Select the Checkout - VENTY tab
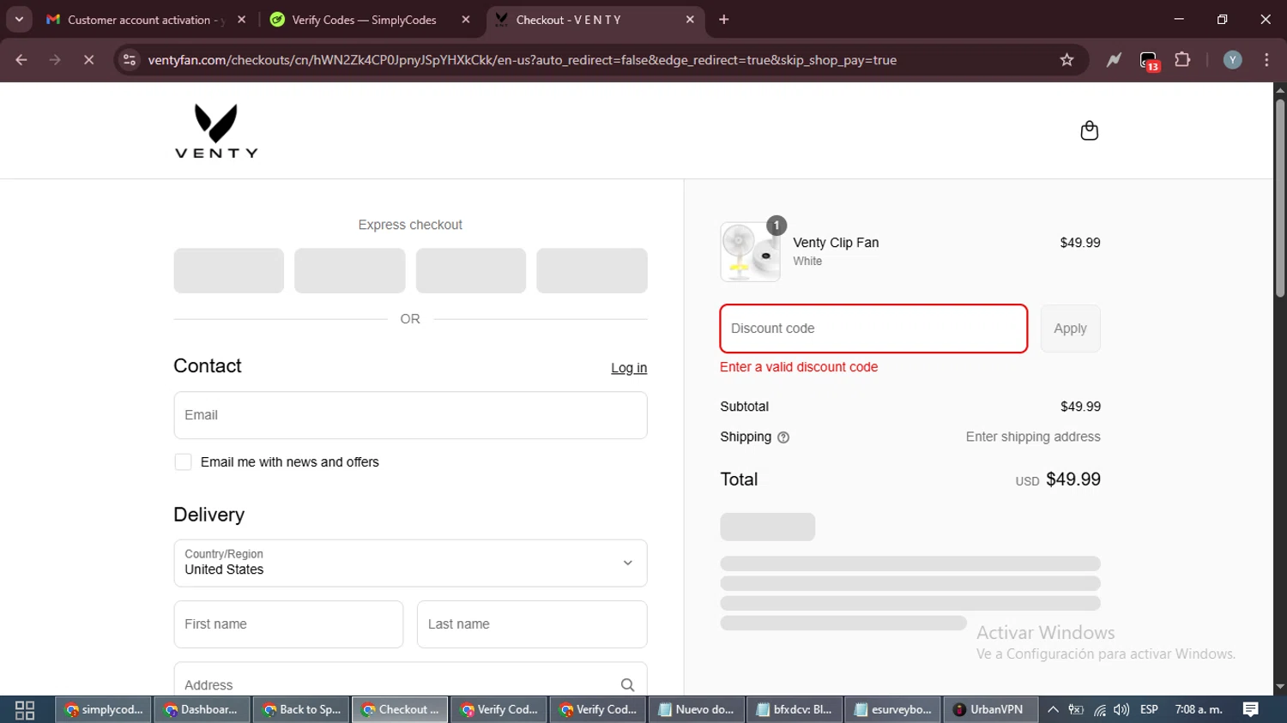The image size is (1287, 723). (x=595, y=20)
